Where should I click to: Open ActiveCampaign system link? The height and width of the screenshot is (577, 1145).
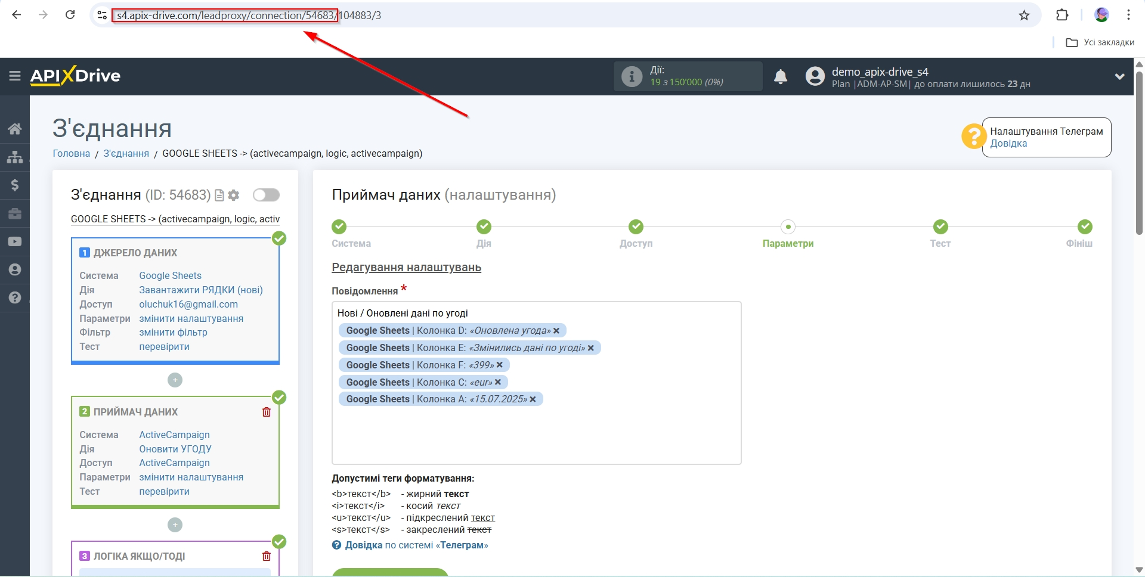174,435
